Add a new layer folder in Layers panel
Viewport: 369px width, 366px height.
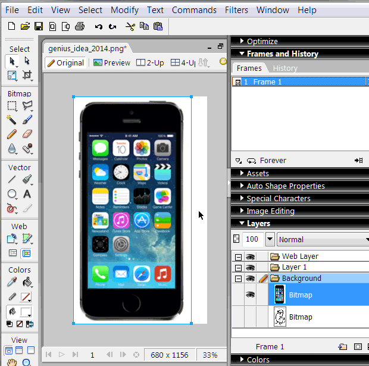(342, 346)
